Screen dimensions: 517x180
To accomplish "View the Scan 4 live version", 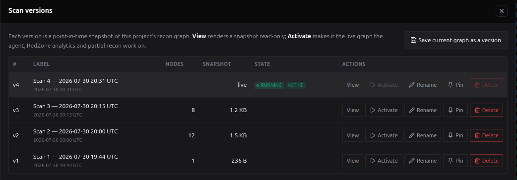I will point(352,85).
